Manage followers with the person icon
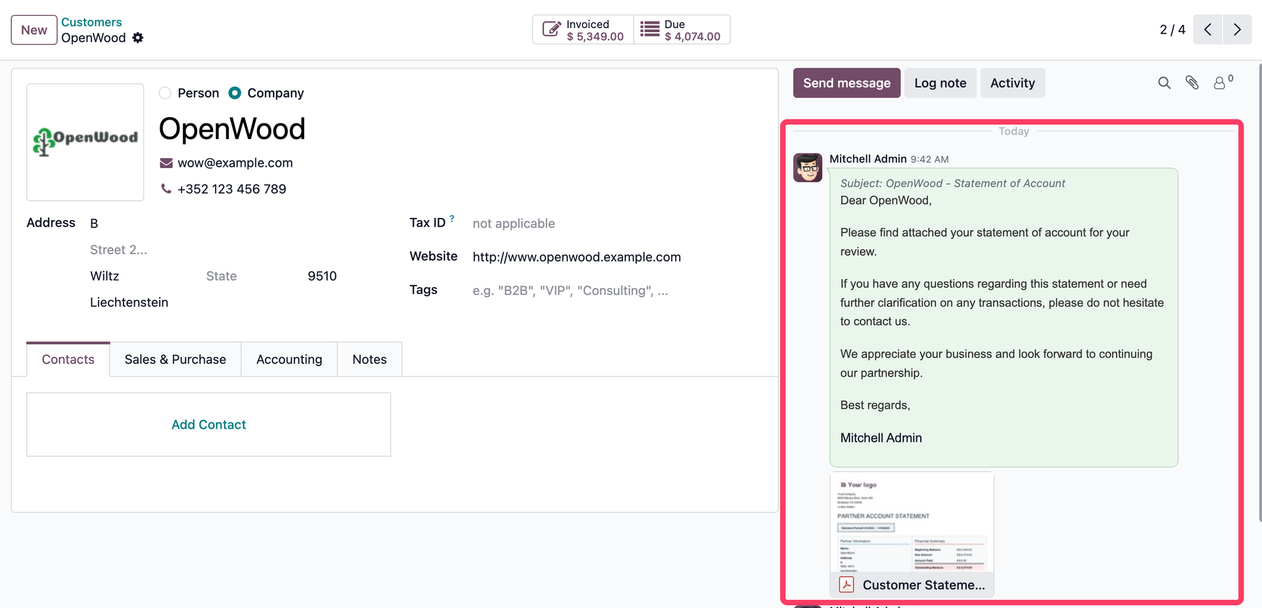Viewport: 1262px width, 608px height. (1221, 83)
